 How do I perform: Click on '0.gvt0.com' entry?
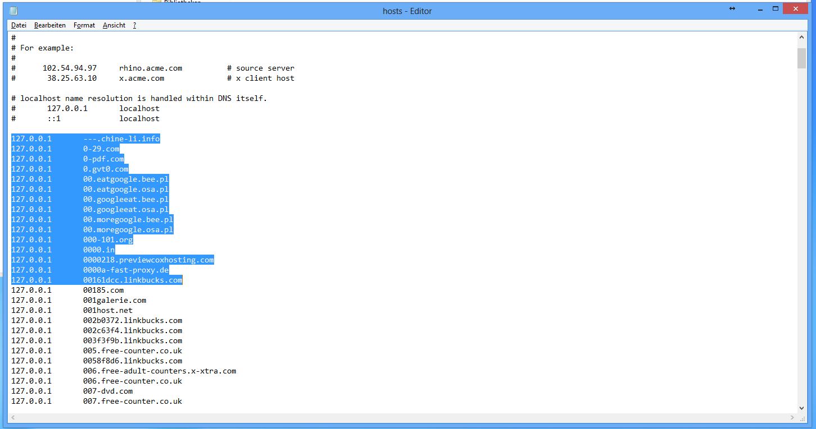coord(106,169)
